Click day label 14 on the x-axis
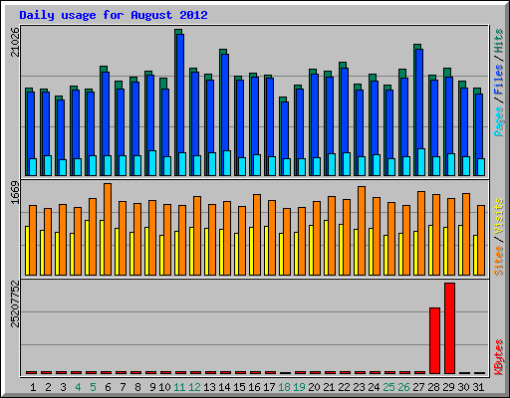This screenshot has width=510, height=398. 224,387
